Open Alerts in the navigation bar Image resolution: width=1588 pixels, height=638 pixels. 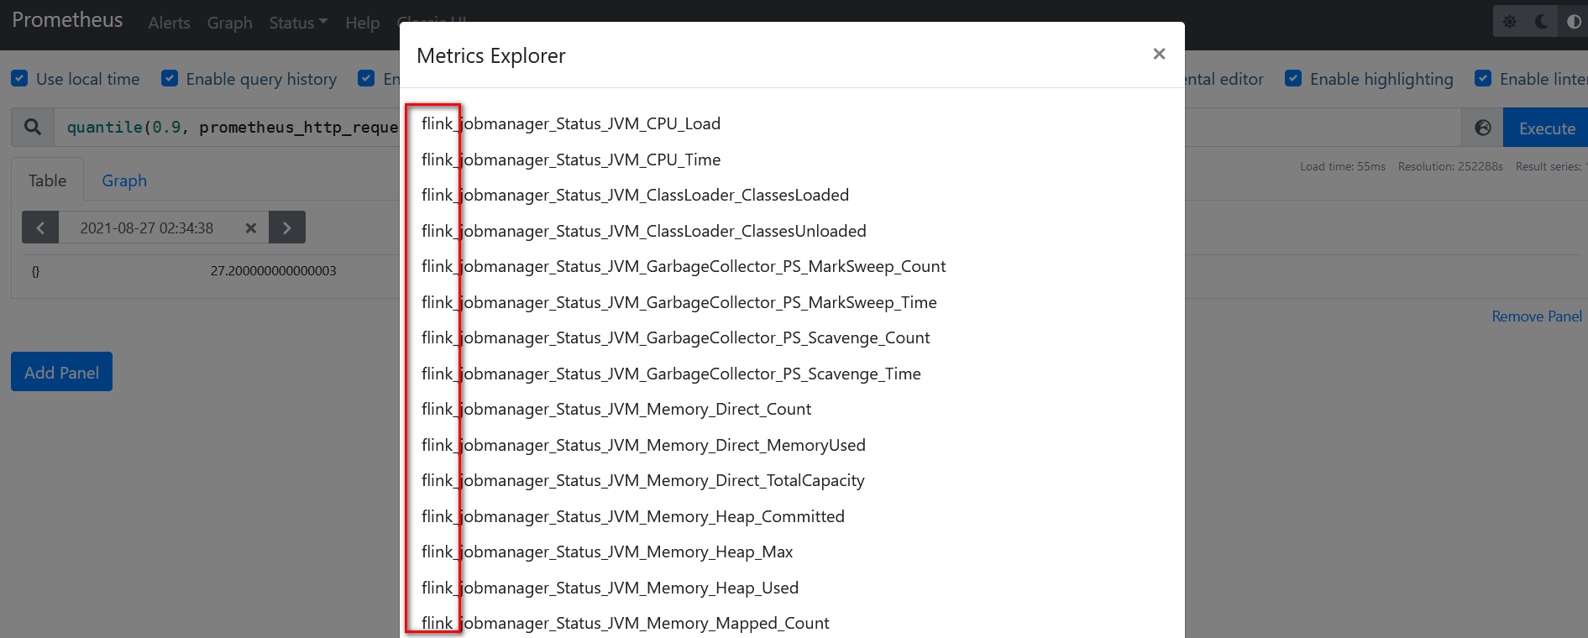[169, 23]
